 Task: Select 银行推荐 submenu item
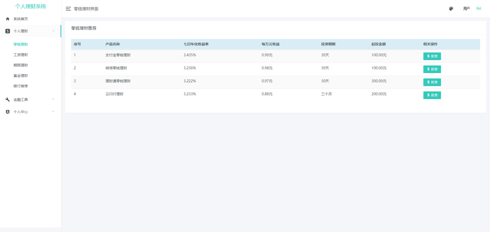point(21,86)
